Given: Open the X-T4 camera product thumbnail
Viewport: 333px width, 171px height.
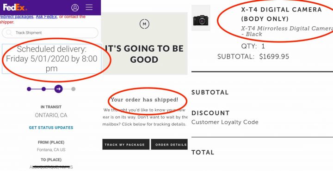Looking at the screenshot, I should pyautogui.click(x=201, y=18).
